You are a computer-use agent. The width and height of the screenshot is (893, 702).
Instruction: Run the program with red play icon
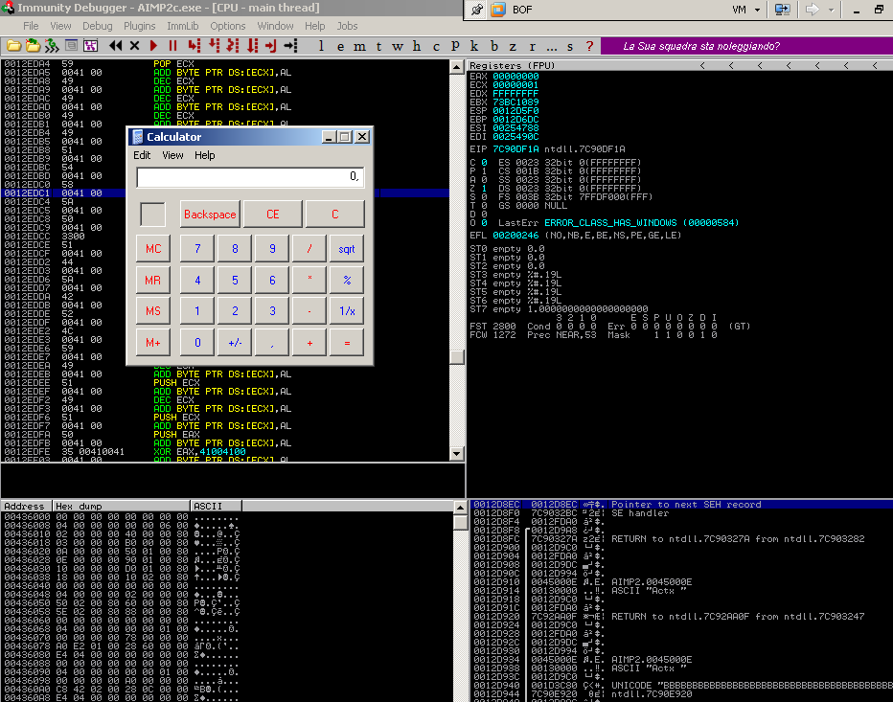pos(153,46)
